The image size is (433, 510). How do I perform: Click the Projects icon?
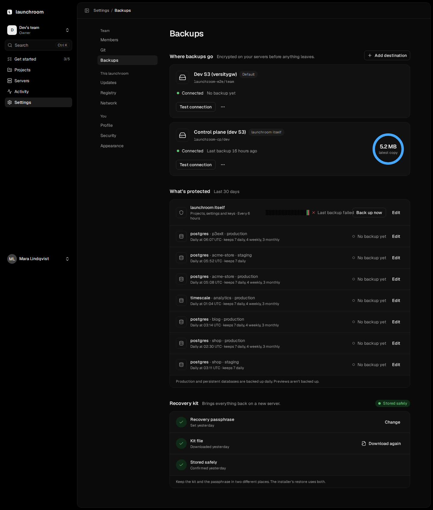pos(10,70)
